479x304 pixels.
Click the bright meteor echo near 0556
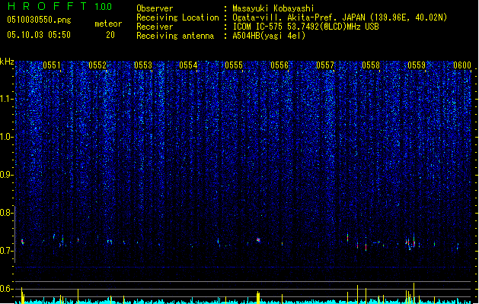tap(258, 240)
